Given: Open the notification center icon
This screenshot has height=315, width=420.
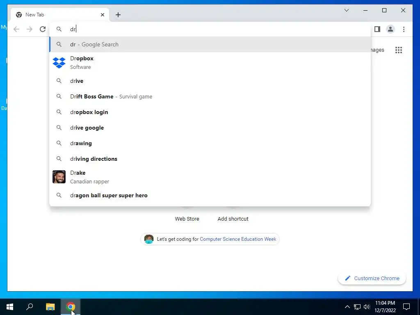Looking at the screenshot, I should (x=406, y=307).
